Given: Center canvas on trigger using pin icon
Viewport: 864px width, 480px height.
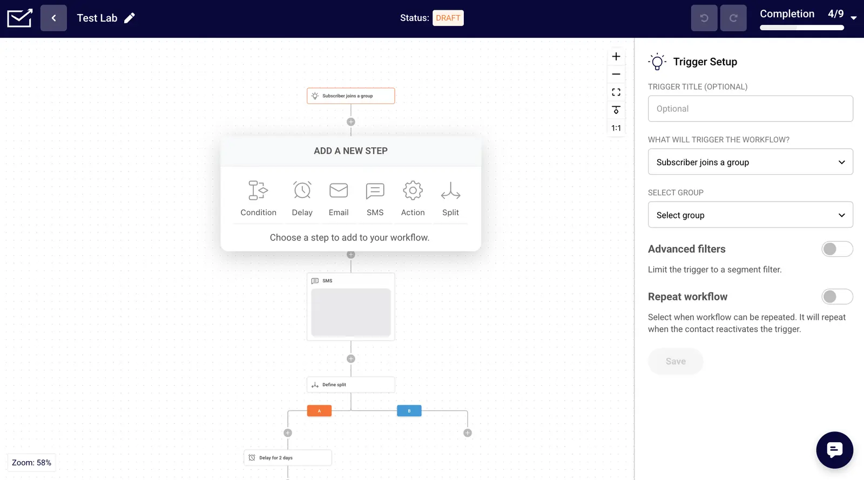Looking at the screenshot, I should pyautogui.click(x=616, y=110).
